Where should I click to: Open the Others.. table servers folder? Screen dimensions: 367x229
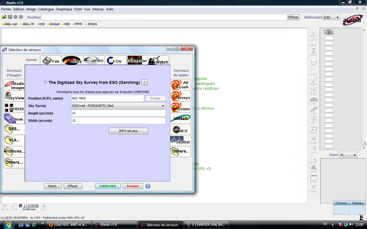click(180, 152)
